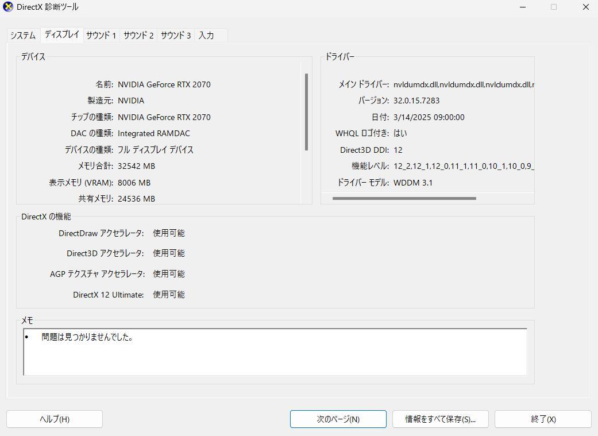This screenshot has height=436, width=598.
Task: Click the WDDM 3.1 driver model
Action: [412, 183]
